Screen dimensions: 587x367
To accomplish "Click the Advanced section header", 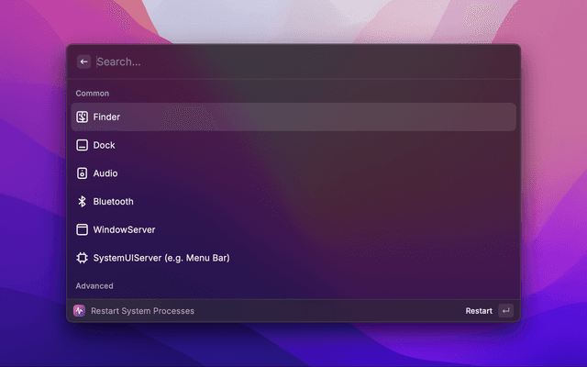I will click(x=94, y=286).
